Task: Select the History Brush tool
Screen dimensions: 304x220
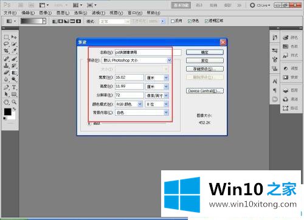Action: click(14, 65)
